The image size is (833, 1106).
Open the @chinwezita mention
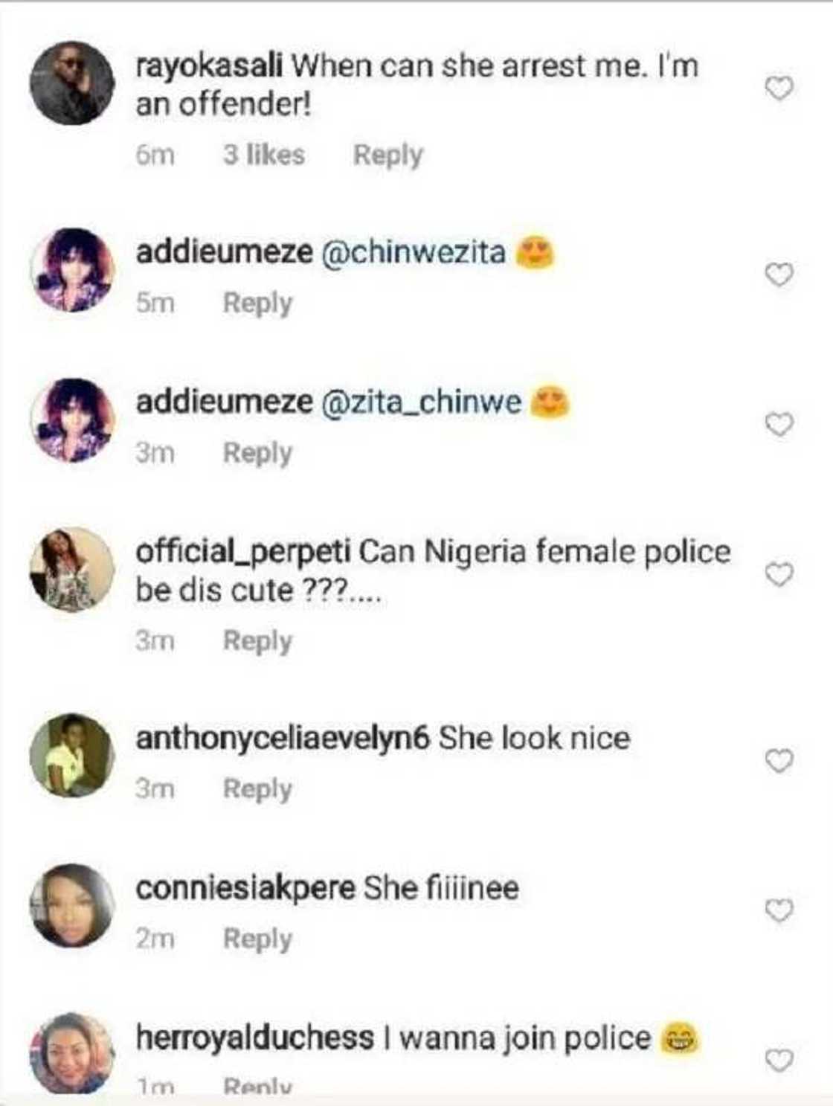tap(413, 253)
